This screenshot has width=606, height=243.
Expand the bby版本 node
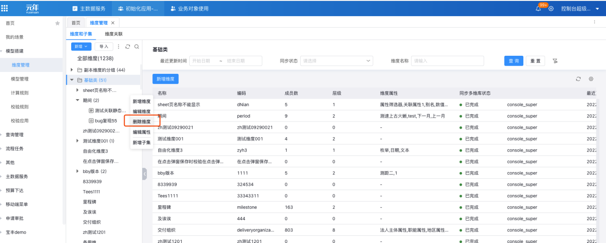tap(78, 171)
